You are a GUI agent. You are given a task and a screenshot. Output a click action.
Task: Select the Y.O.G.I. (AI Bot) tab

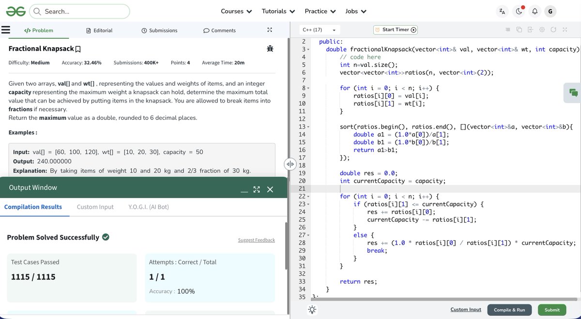[149, 207]
